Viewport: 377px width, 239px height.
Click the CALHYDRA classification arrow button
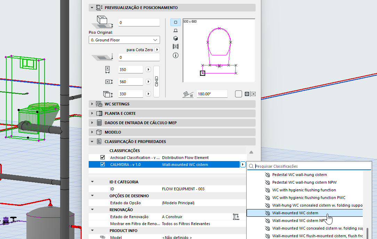point(243,165)
